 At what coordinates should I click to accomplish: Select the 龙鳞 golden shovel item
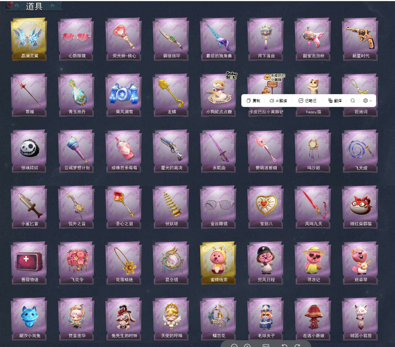(x=171, y=95)
